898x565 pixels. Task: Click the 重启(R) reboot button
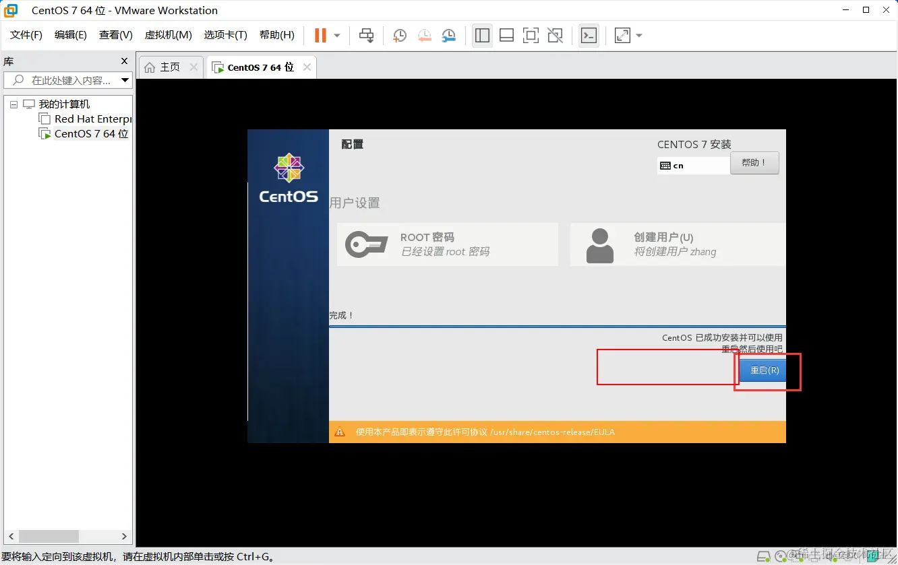[763, 370]
